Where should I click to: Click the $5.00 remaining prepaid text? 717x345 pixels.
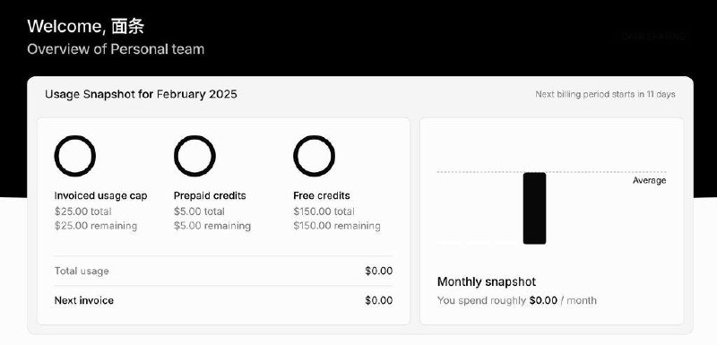212,226
